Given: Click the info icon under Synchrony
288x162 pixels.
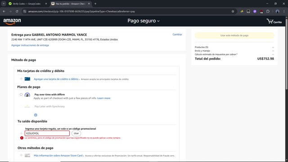Looking at the screenshot, I should (36, 115).
